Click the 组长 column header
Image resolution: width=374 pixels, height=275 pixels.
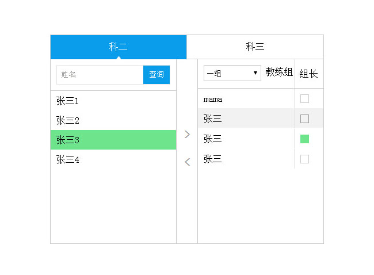click(308, 74)
